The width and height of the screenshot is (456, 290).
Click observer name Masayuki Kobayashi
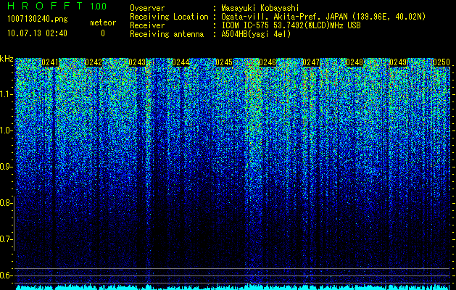[x=260, y=8]
